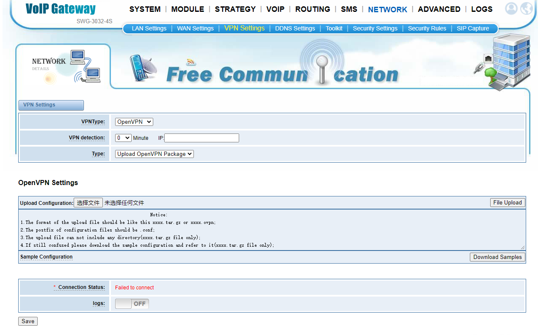Open the Toolkit tab

[x=334, y=28]
